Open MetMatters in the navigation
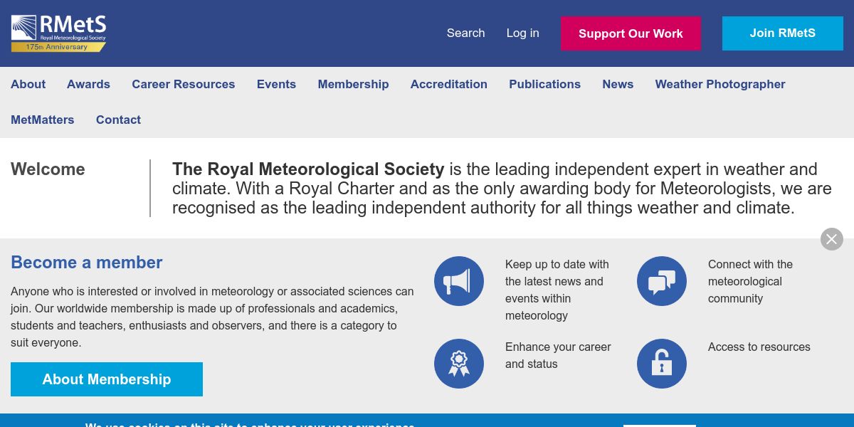The image size is (854, 427). (42, 120)
